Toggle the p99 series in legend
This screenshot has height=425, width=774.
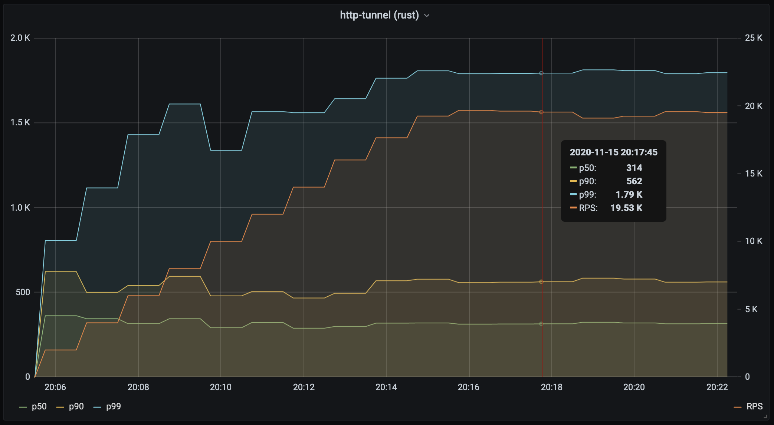tap(113, 406)
